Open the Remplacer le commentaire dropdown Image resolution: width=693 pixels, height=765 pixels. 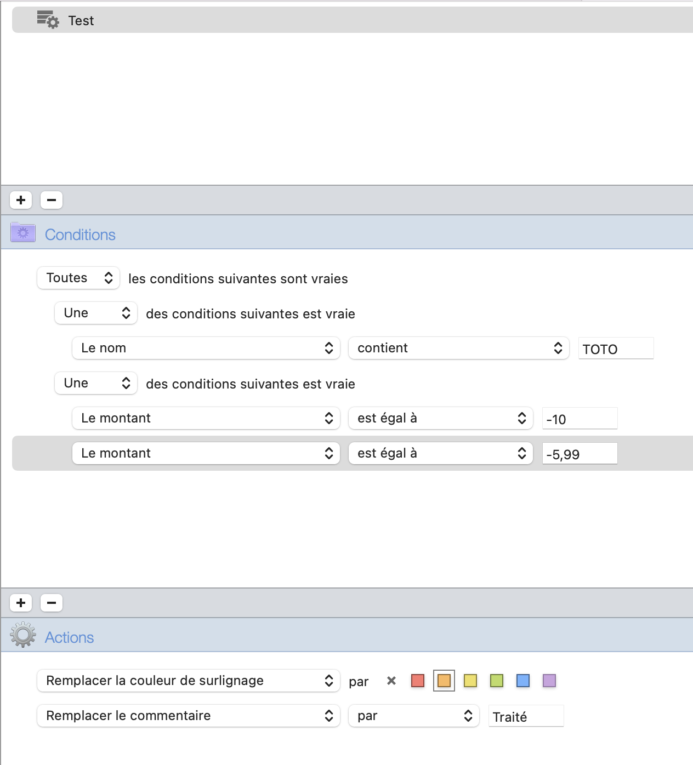[x=189, y=716]
